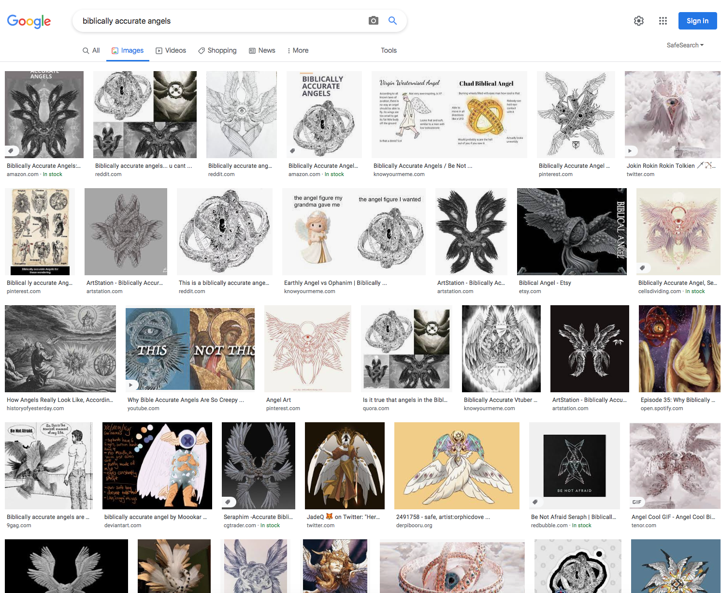721x593 pixels.
Task: Click product tag on cellsdividing angel image
Action: click(643, 268)
